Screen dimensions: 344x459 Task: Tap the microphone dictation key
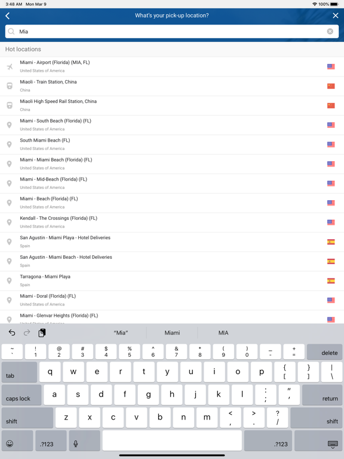click(x=85, y=440)
